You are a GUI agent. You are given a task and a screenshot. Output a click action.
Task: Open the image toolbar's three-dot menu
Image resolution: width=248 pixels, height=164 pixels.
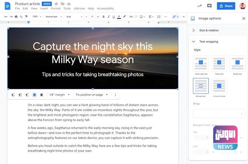[115, 95]
